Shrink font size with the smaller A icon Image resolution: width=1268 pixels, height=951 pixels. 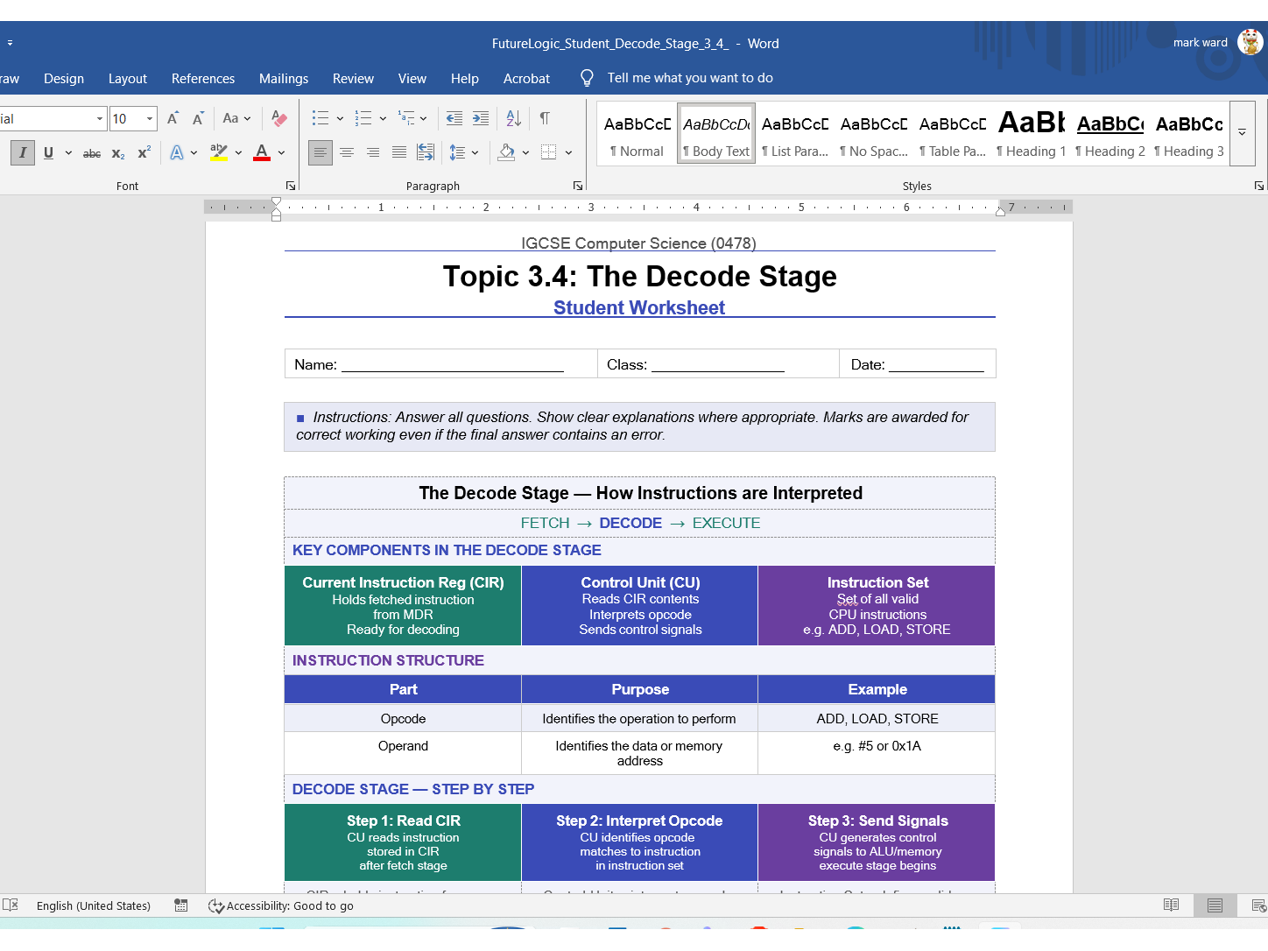(198, 118)
